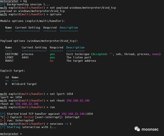Image resolution: width=164 pixels, height=136 pixels.
Task: Click 'Module options (exploit/multi/handler):' heading
Action: pyautogui.click(x=32, y=21)
